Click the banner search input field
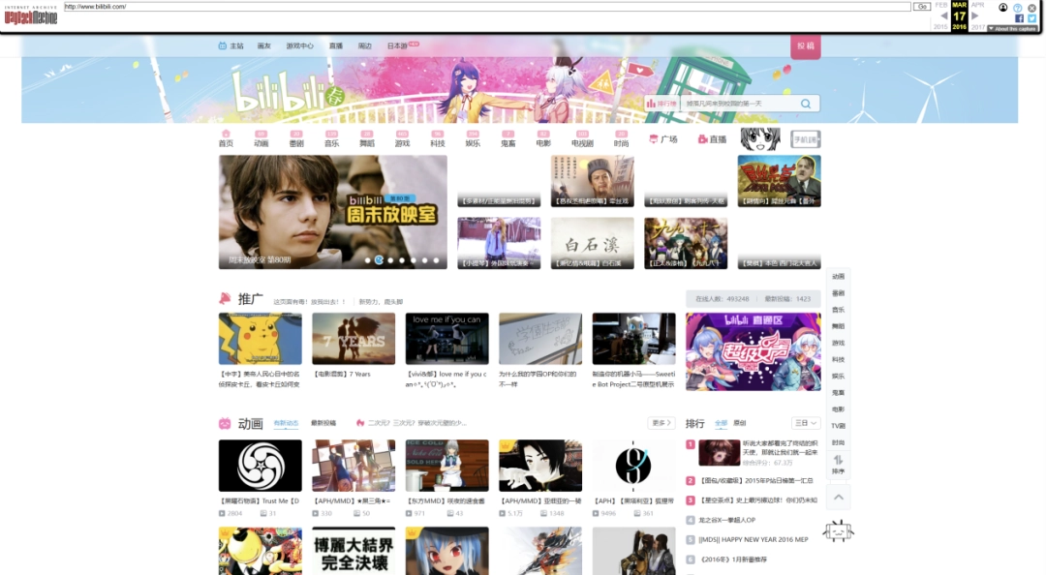The image size is (1046, 575). pyautogui.click(x=739, y=104)
